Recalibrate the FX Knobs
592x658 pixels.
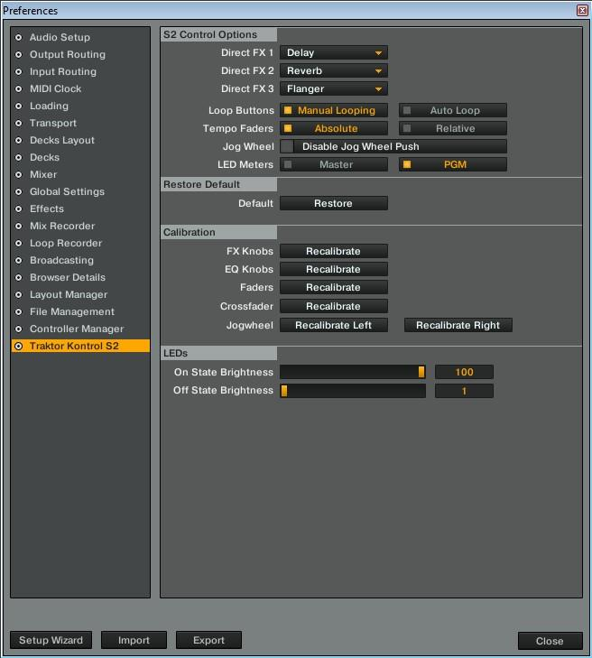tap(334, 251)
